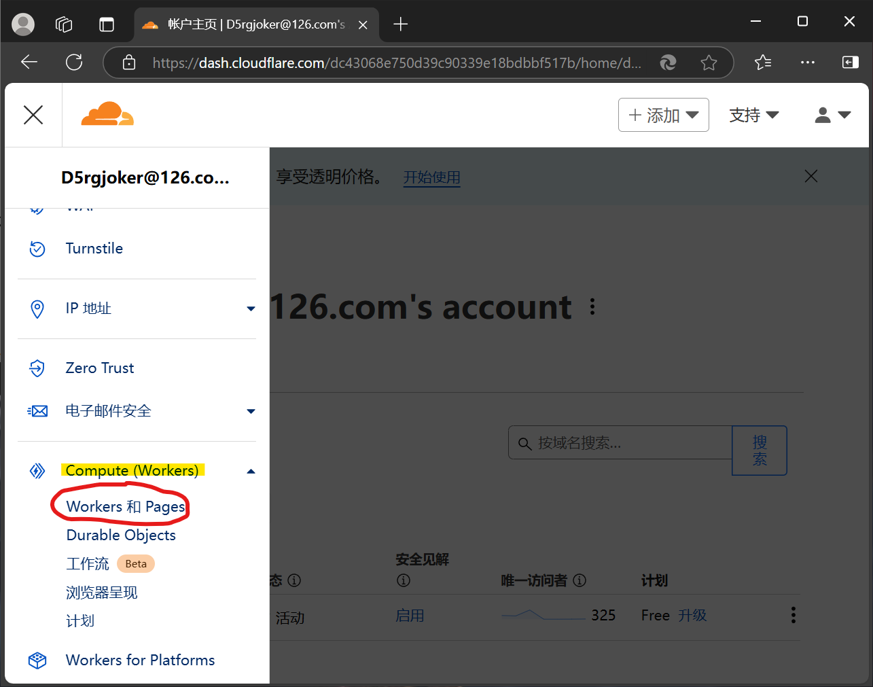Open the 支持 support menu
This screenshot has height=687, width=873.
coord(753,115)
